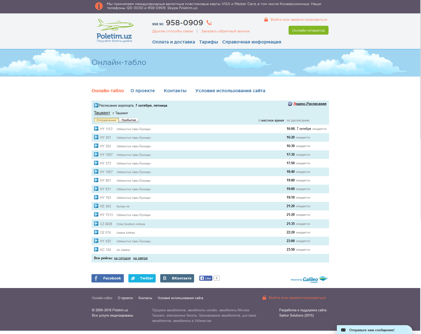Switch to the Отправление tab
The image size is (421, 334).
pos(106,120)
